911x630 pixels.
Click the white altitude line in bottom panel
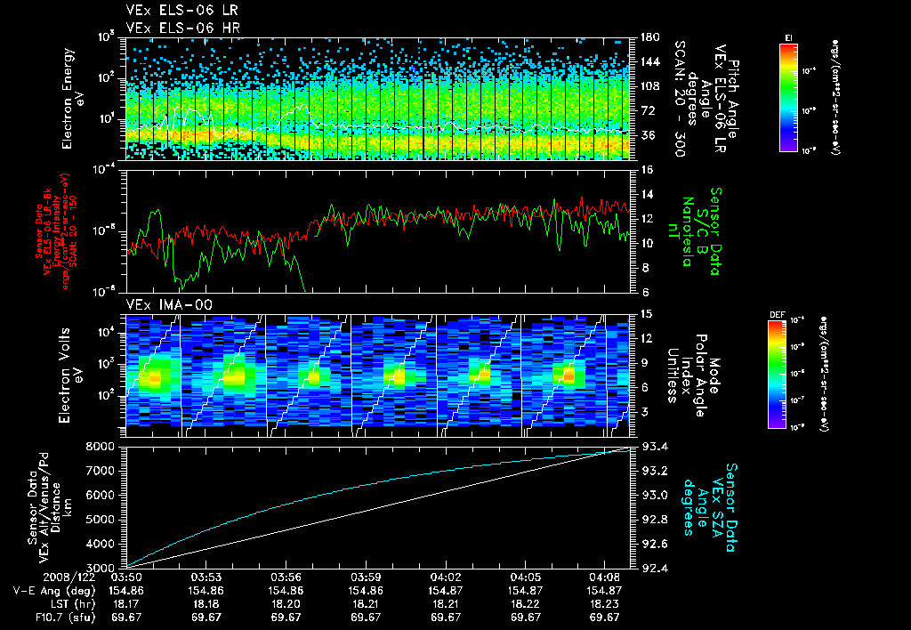[366, 512]
